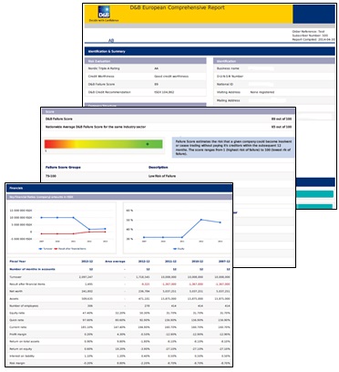Click the Identification & Summary section header
The height and width of the screenshot is (372, 339).
pos(210,51)
